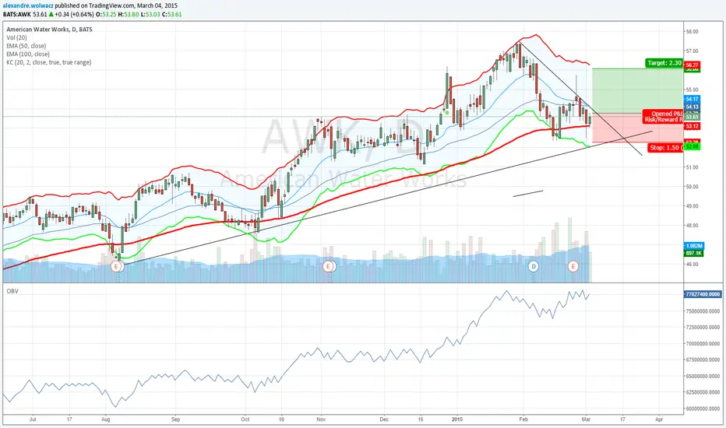Click the 2015 date axis label
The height and width of the screenshot is (428, 726).
click(457, 419)
